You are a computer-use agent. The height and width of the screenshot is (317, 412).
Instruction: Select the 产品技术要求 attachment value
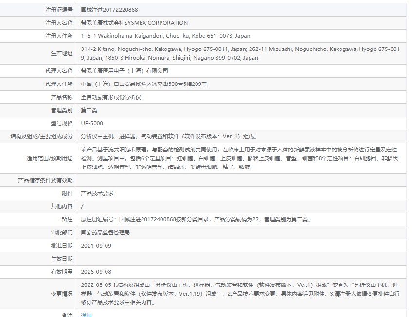pyautogui.click(x=97, y=193)
